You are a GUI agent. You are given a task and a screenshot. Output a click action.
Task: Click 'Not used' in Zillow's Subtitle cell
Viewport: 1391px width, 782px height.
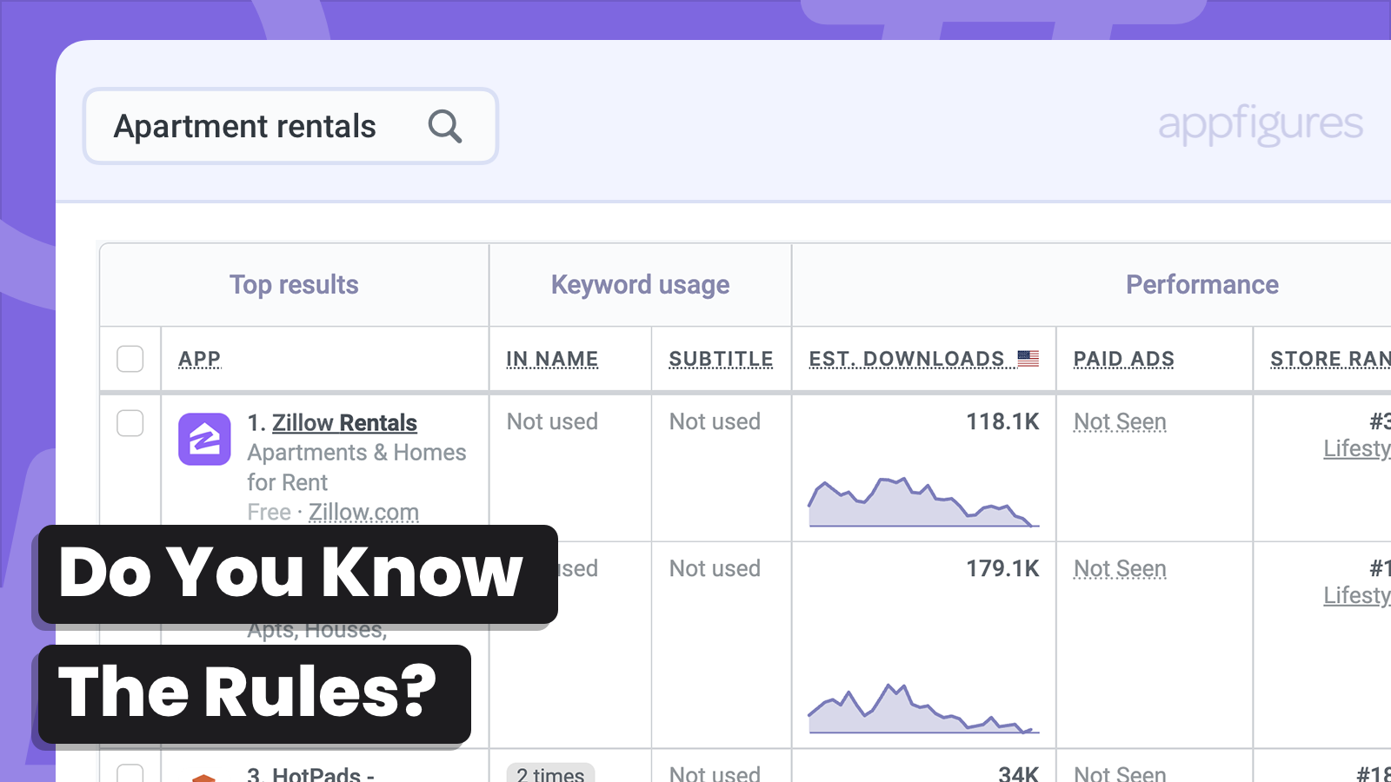(x=715, y=421)
